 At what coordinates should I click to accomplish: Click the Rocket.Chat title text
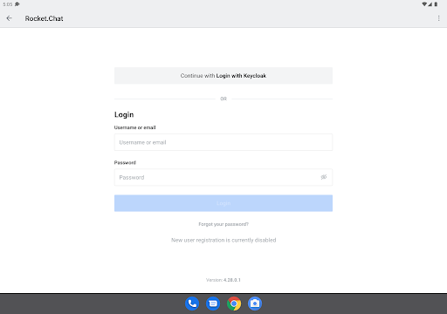(44, 18)
